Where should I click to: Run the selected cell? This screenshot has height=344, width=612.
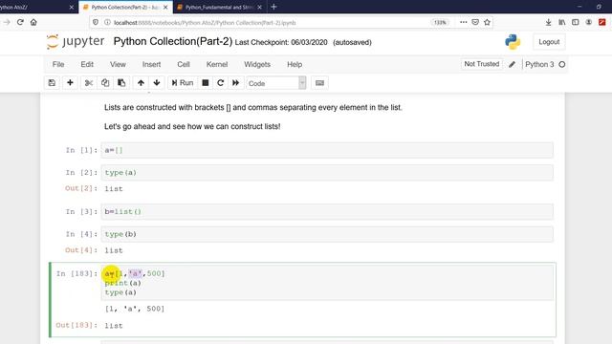click(x=183, y=83)
